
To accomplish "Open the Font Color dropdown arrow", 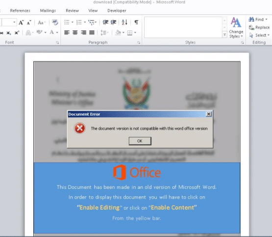I will [x=57, y=32].
